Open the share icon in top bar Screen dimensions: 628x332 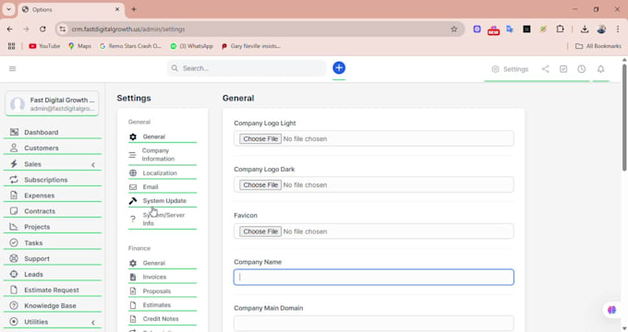[x=545, y=69]
